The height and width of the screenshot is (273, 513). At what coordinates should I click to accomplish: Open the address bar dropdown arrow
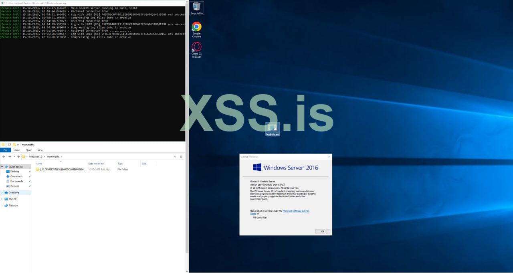coord(175,156)
